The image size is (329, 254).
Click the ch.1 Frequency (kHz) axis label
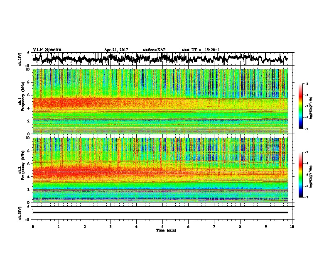[x=22, y=97]
